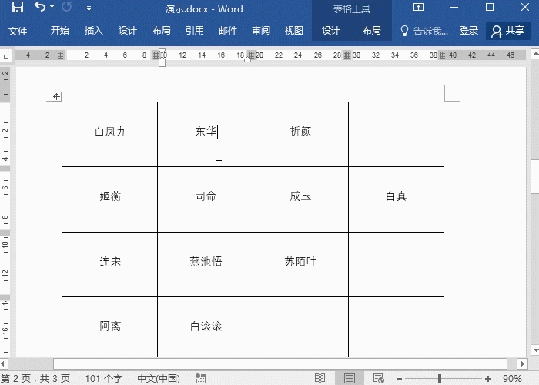The image size is (539, 385).
Task: Switch to Read Mode view
Action: [320, 379]
